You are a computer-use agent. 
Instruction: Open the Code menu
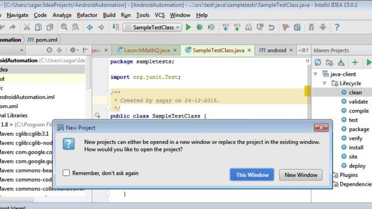[x=40, y=15]
